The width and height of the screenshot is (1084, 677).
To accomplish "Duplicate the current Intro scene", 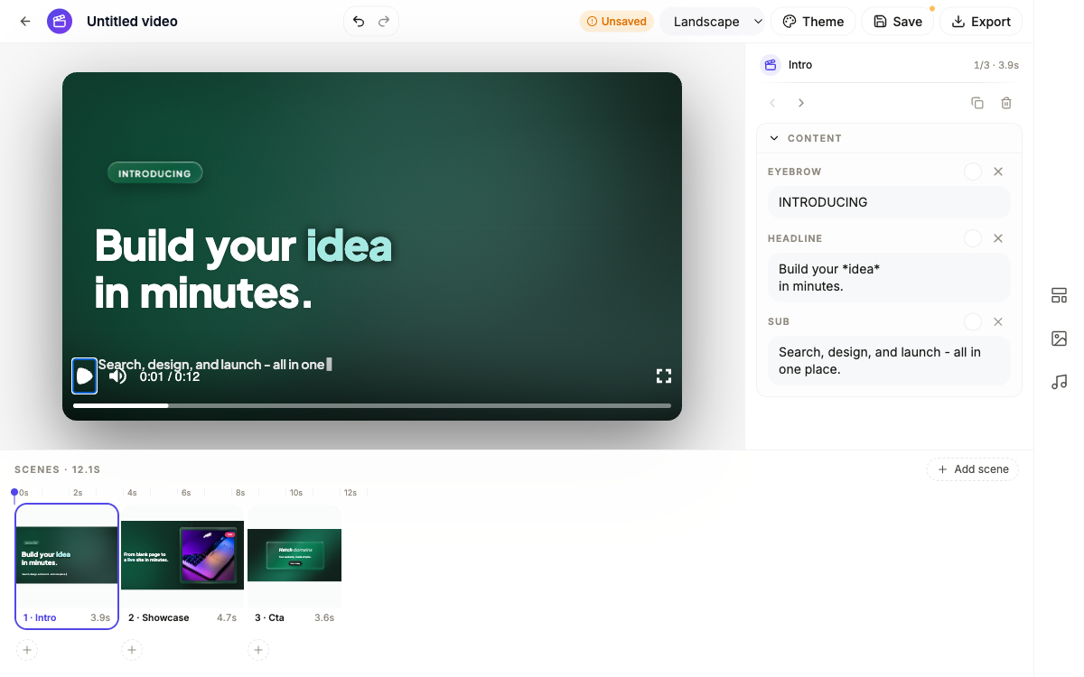I will click(977, 103).
